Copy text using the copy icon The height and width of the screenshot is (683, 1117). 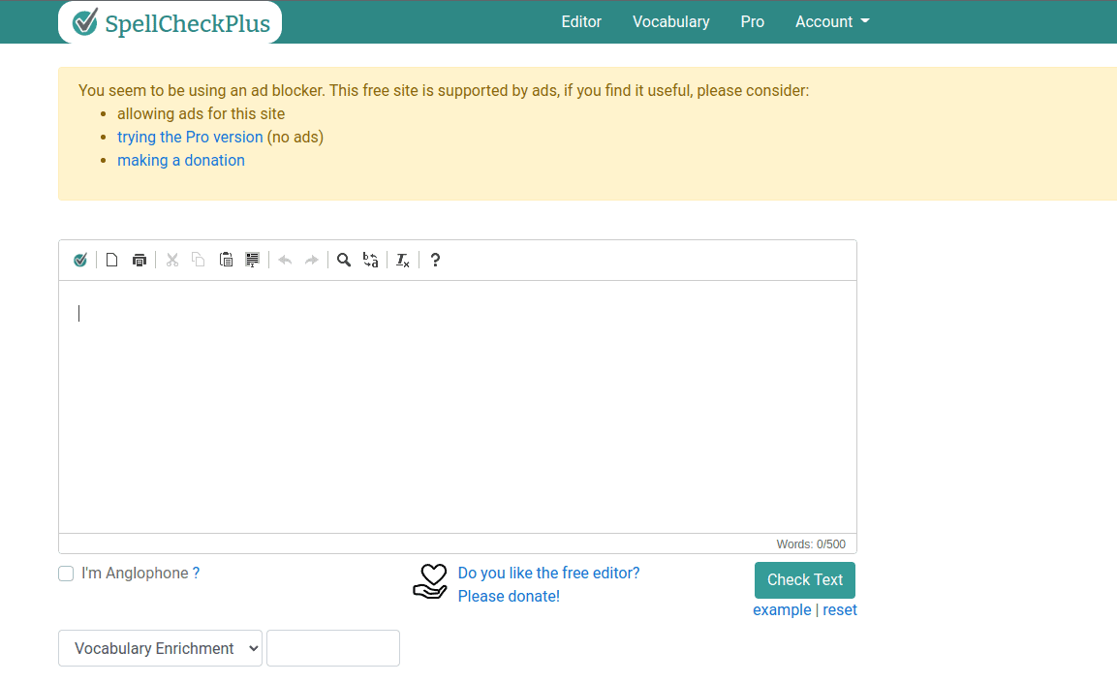pos(199,260)
